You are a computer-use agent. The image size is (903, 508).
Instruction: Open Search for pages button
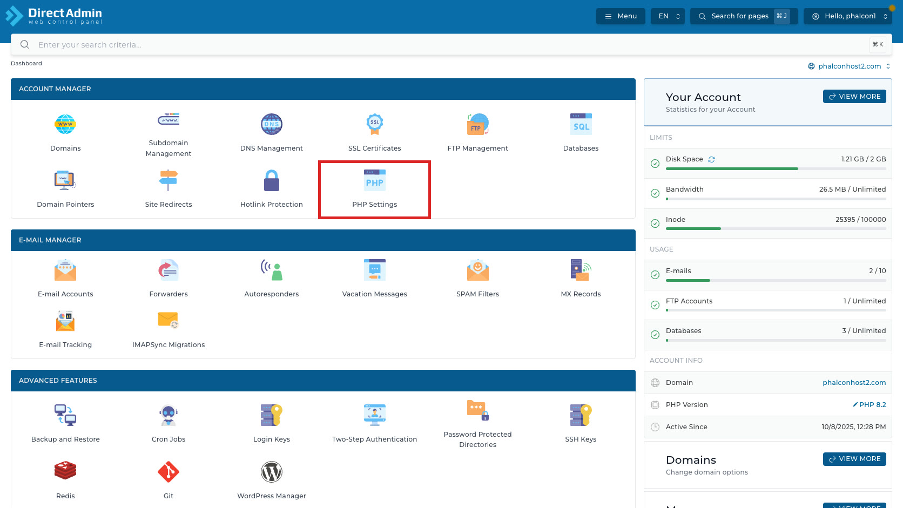[744, 16]
